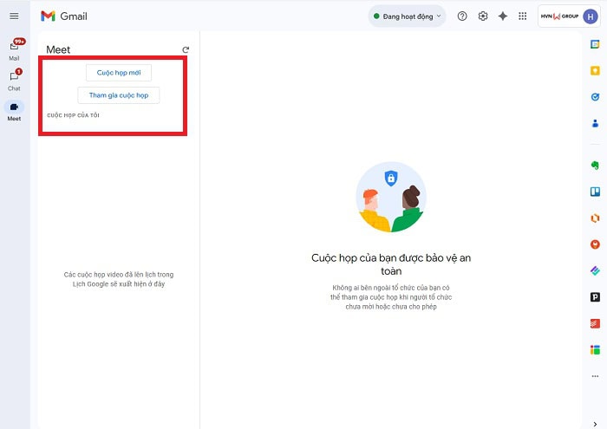Open the Trello add-on icon

pos(595,192)
